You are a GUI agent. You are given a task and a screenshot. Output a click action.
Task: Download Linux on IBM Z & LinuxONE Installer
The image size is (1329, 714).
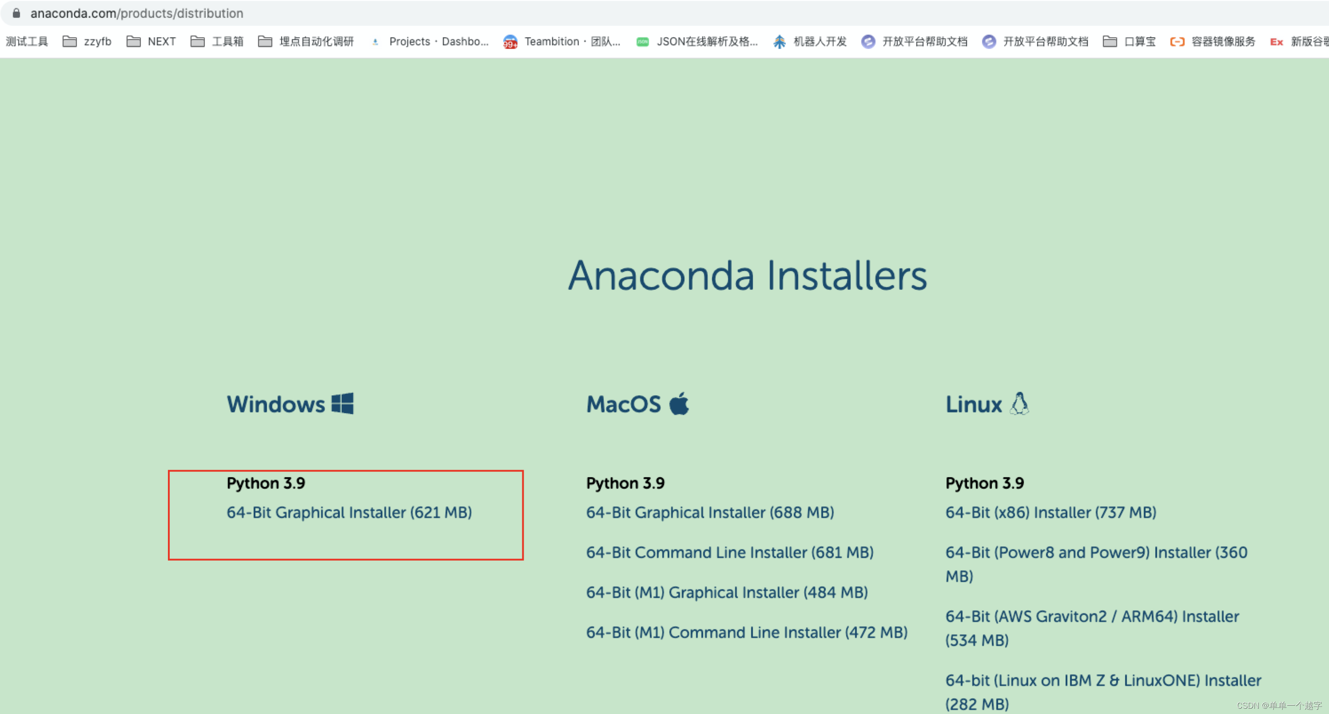(x=1103, y=692)
